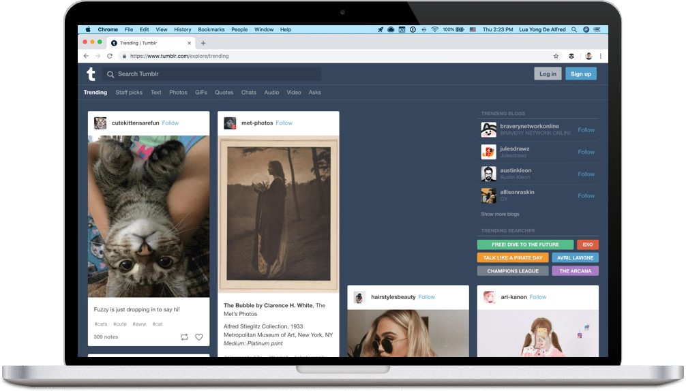Close the Trending | Tumblr tab
This screenshot has width=686, height=391.
click(x=189, y=43)
